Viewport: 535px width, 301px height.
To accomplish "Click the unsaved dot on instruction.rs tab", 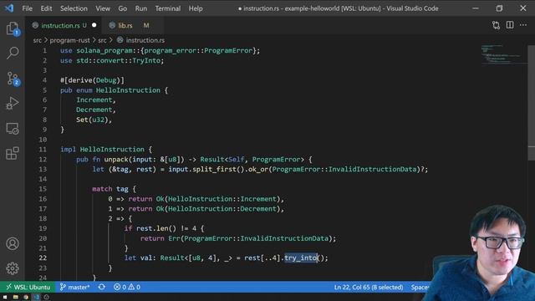I will tap(94, 25).
